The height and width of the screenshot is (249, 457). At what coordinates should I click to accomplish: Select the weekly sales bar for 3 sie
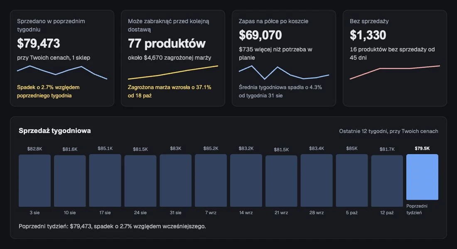pyautogui.click(x=34, y=180)
